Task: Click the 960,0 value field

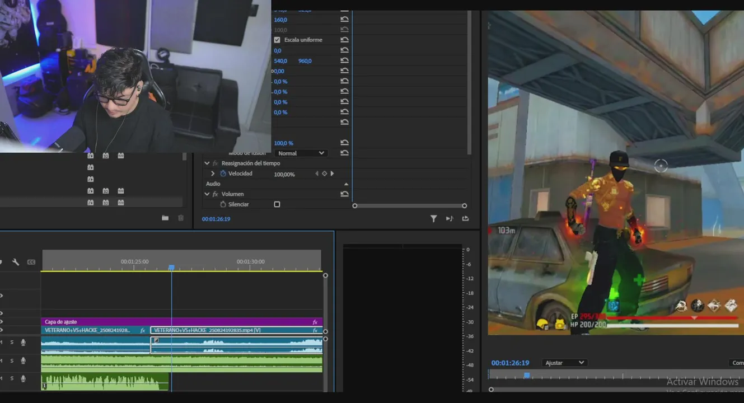Action: 305,61
